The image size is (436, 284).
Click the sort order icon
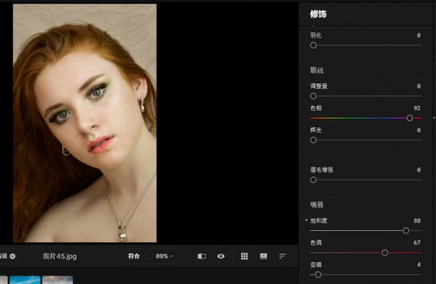[x=283, y=256]
